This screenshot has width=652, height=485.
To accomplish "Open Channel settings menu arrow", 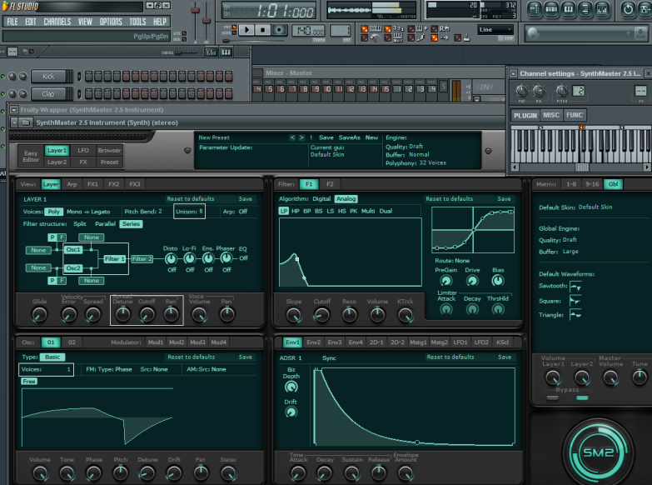I will point(514,73).
